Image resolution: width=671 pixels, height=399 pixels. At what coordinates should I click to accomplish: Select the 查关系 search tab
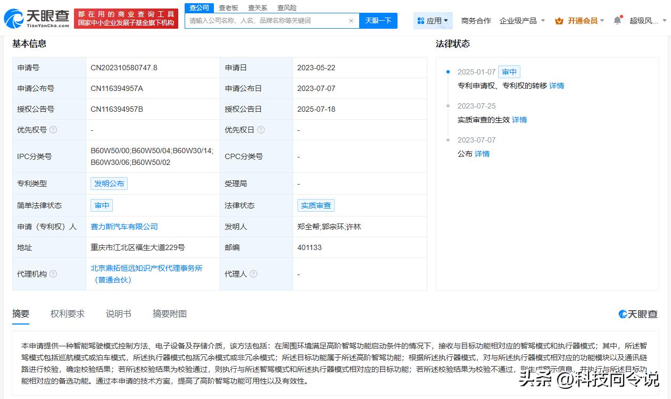258,7
